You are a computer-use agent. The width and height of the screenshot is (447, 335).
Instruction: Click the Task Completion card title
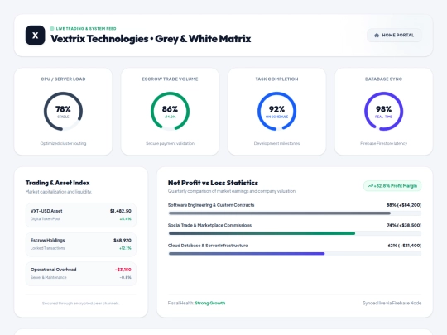(276, 79)
